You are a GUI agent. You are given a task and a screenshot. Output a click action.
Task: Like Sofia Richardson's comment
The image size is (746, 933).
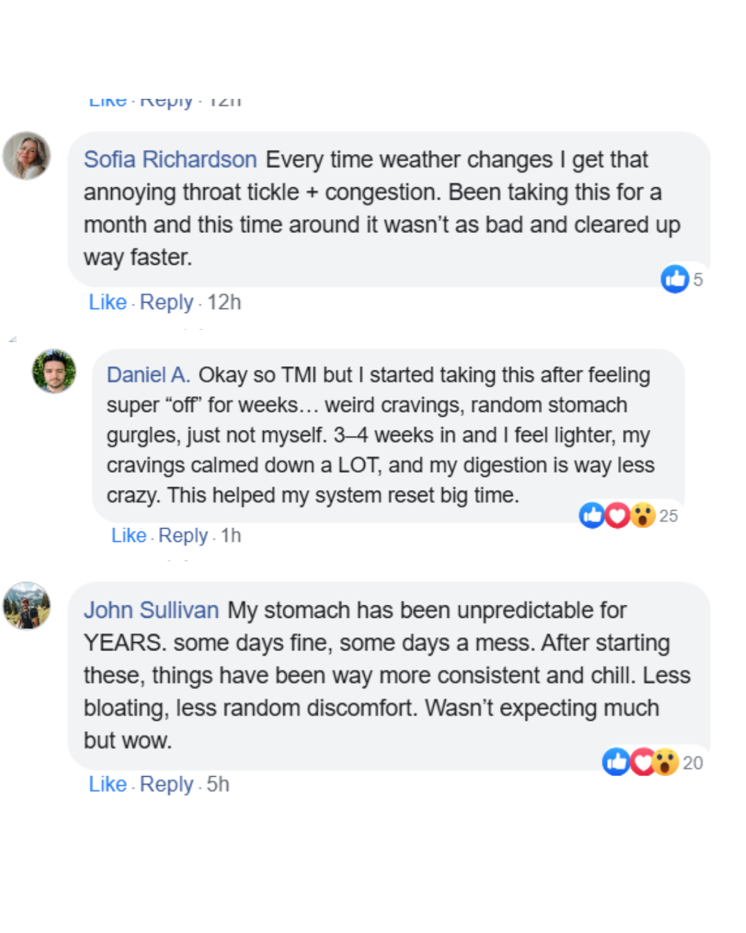[108, 302]
